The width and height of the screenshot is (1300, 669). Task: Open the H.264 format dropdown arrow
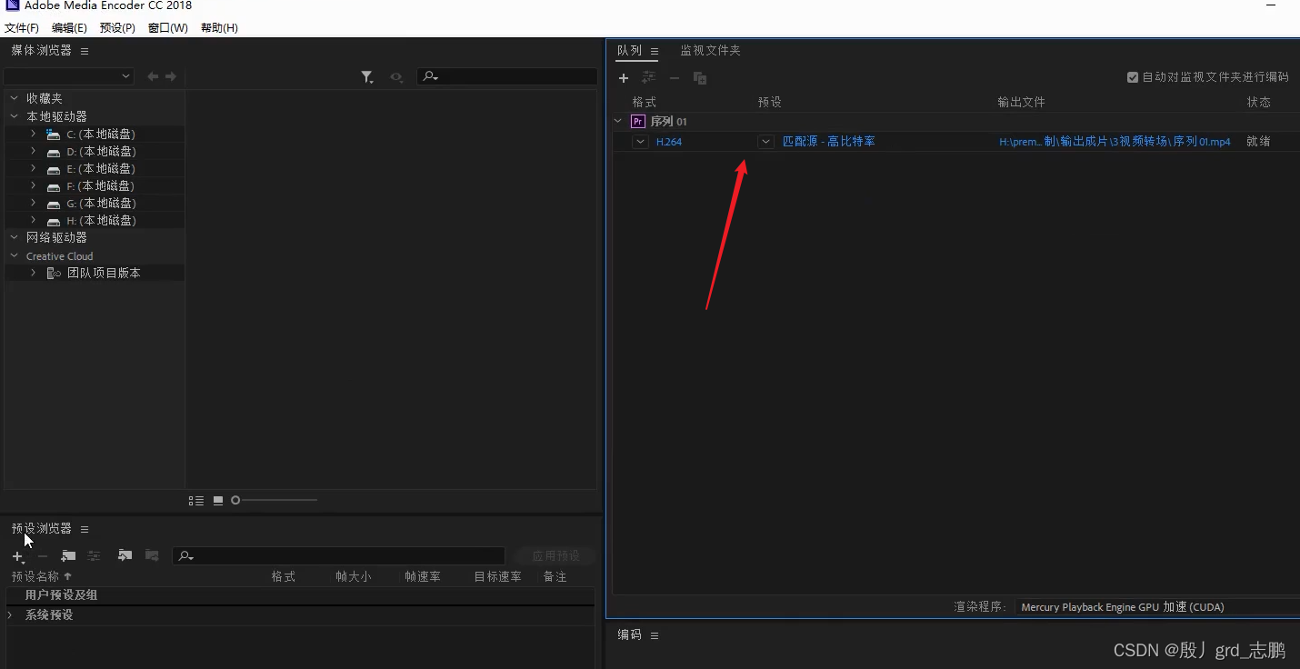pyautogui.click(x=641, y=142)
